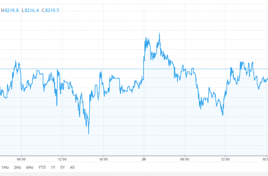Select the 1Mo time range

(5, 167)
